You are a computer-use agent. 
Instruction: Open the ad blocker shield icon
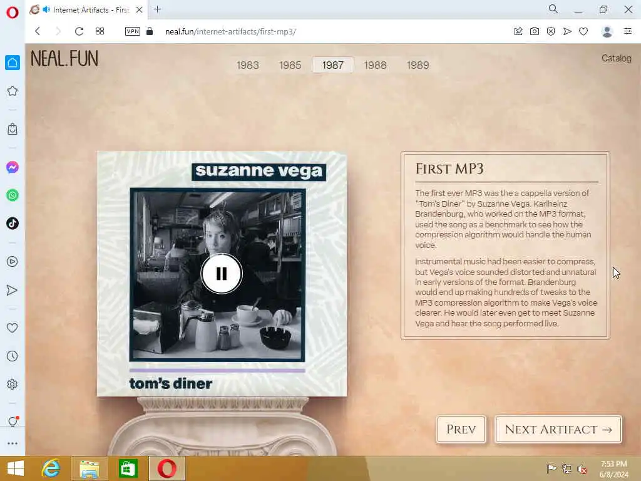click(551, 31)
